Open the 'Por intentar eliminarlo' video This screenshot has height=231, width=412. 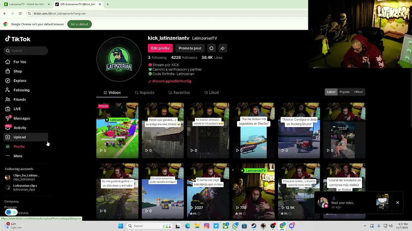click(x=208, y=130)
